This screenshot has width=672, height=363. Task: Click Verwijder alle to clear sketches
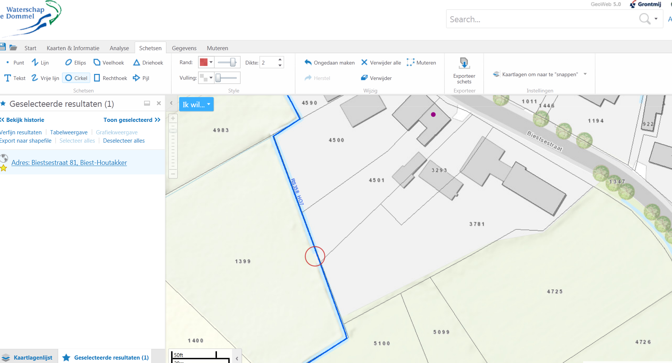click(x=381, y=63)
